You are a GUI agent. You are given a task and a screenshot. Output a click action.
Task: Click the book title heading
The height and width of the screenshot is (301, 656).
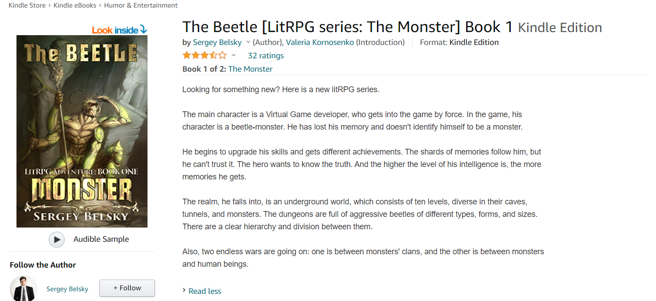[x=347, y=27]
